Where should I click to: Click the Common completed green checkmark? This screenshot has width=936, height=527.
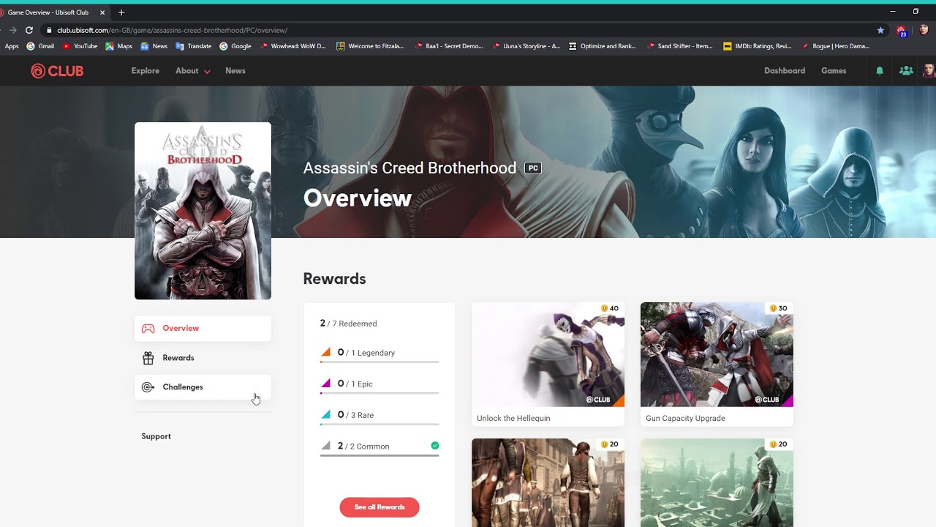point(435,446)
